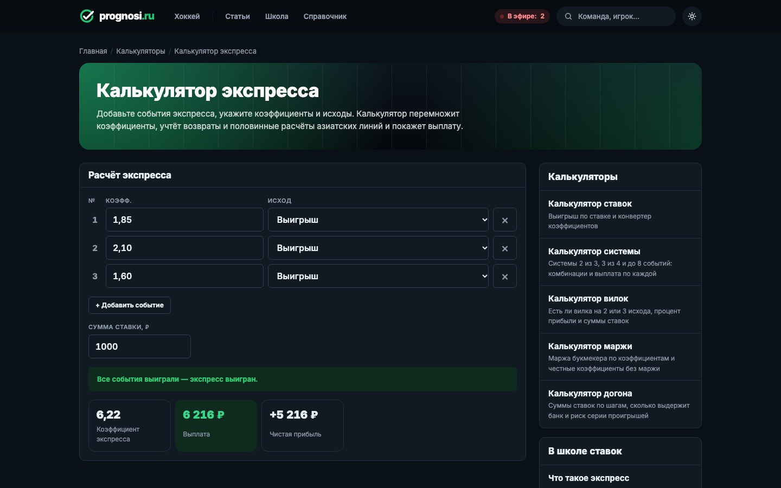Click the net profit value '+5 216 ₽'
Image resolution: width=781 pixels, height=488 pixels.
tap(294, 415)
